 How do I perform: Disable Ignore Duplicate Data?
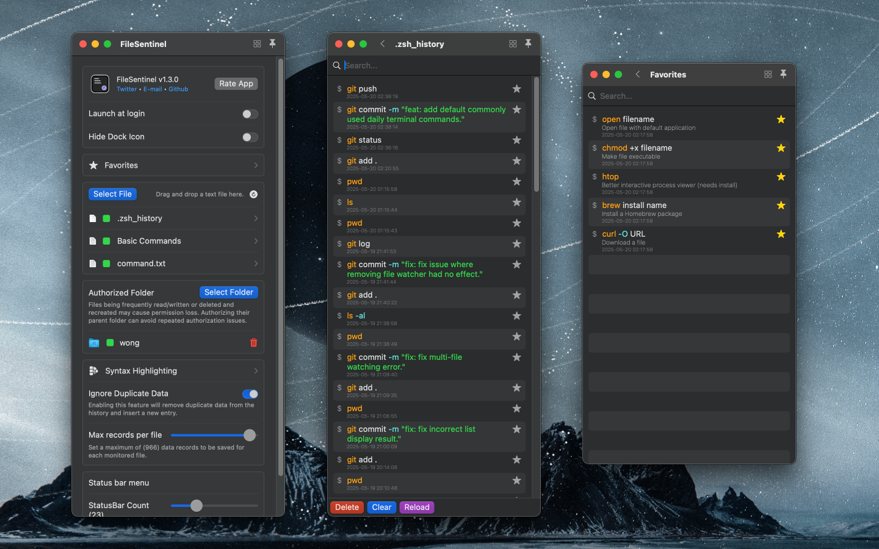(x=250, y=394)
